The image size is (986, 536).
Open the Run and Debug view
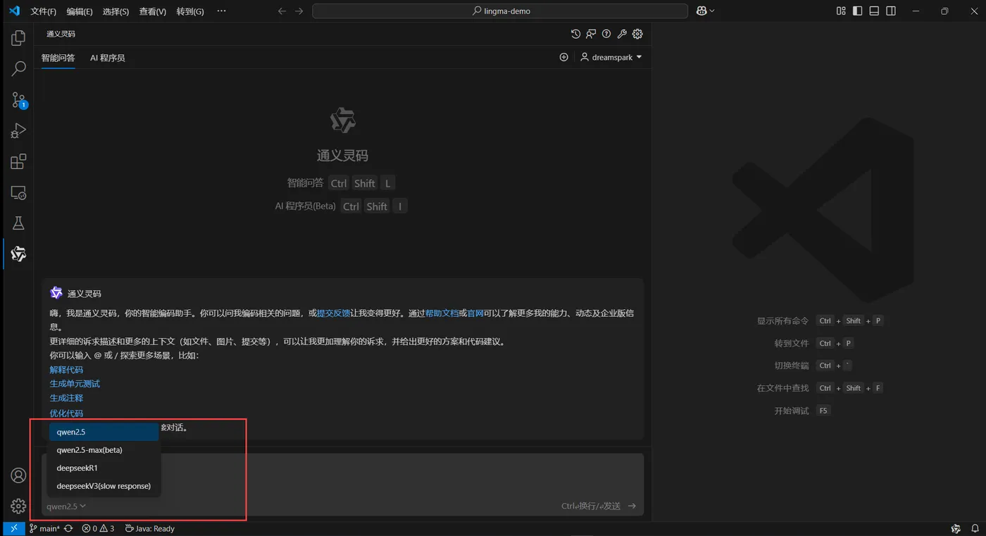coord(18,131)
